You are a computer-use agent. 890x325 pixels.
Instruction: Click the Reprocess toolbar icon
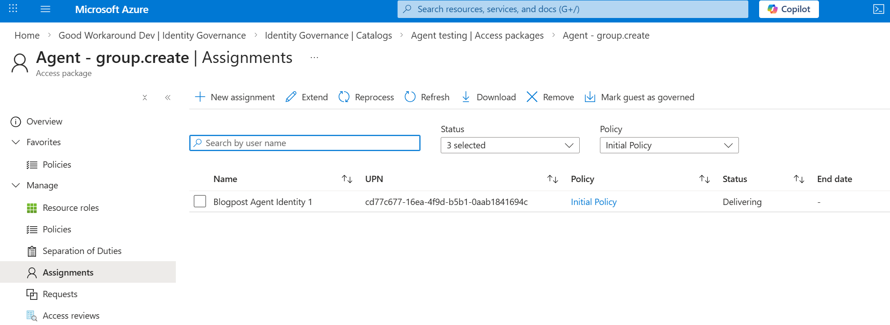click(344, 97)
